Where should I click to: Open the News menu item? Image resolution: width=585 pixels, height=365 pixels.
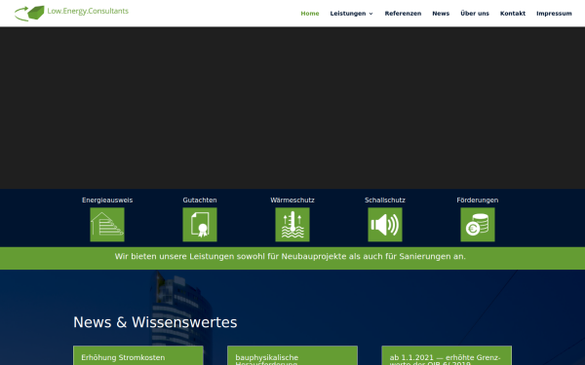coord(441,14)
